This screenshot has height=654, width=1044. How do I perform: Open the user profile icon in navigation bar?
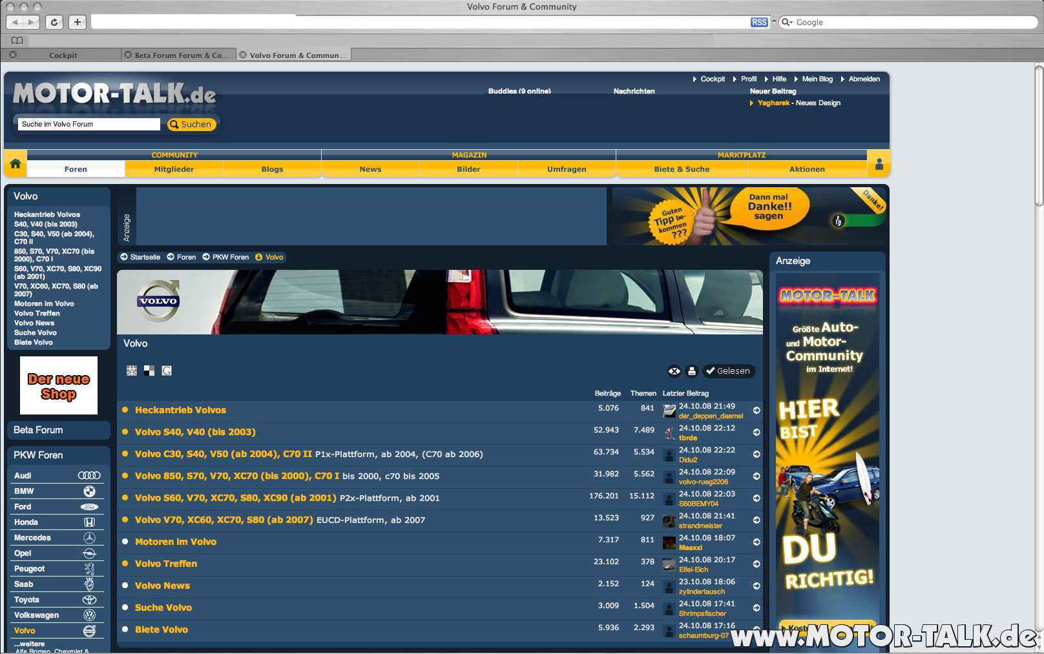879,164
